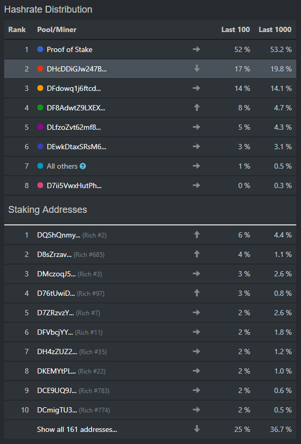Viewport: 301px width, 444px height.
Task: Click the up arrow beside DQShQnmy staking address
Action: pyautogui.click(x=197, y=235)
